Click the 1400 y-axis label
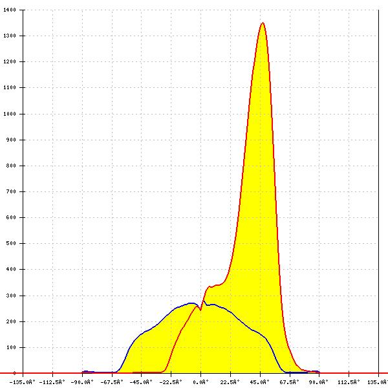Image resolution: width=388 pixels, height=388 pixels. 10,10
